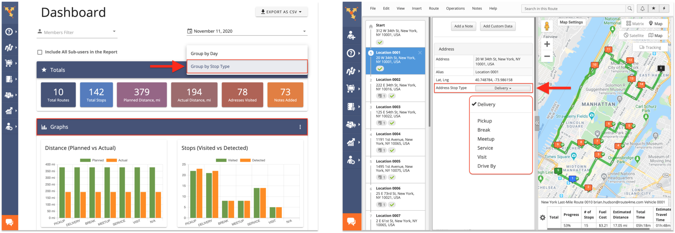This screenshot has height=233, width=675.
Task: Click red stop marker 11 on map
Action: (x=608, y=49)
